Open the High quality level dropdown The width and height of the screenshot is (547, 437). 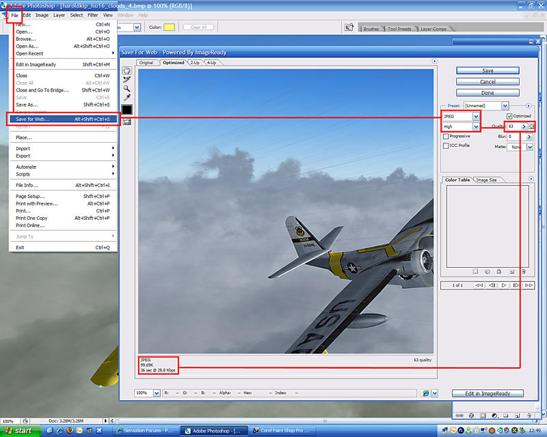tap(476, 126)
